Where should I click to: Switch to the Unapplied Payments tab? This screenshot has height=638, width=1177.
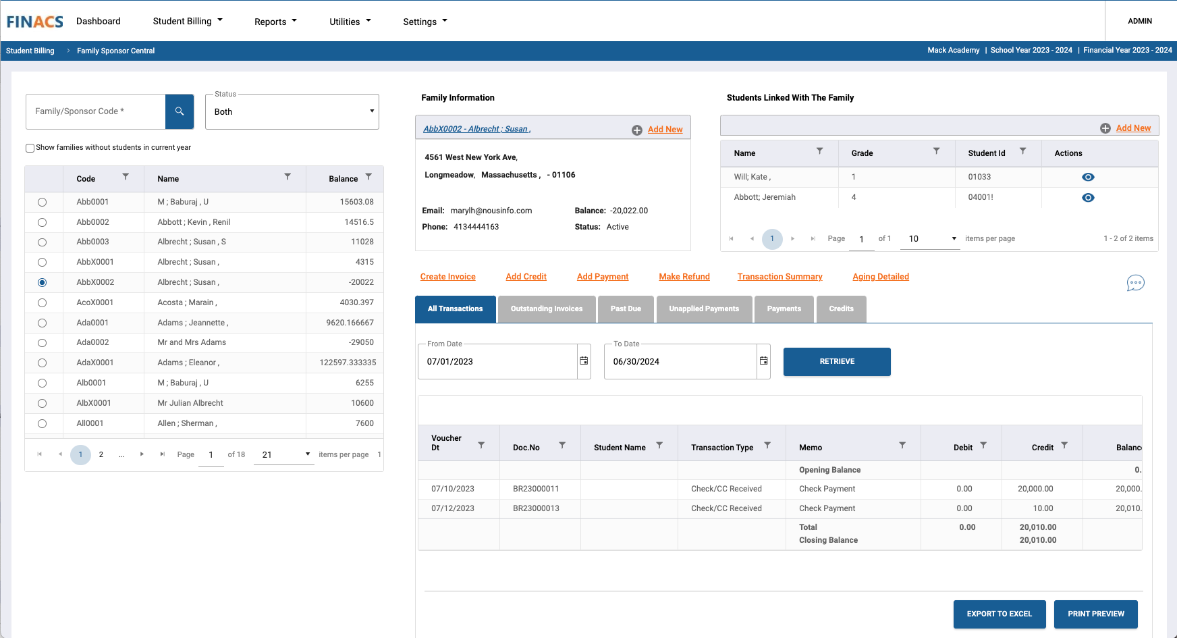click(703, 309)
